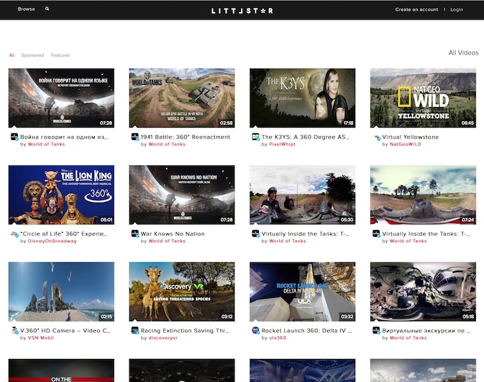Screen dimensions: 484x382
Task: Play The Lion King 360 thumbnail
Action: pos(62,195)
